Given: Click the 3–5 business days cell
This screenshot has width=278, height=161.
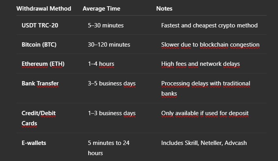Looking at the screenshot, I should (112, 83).
